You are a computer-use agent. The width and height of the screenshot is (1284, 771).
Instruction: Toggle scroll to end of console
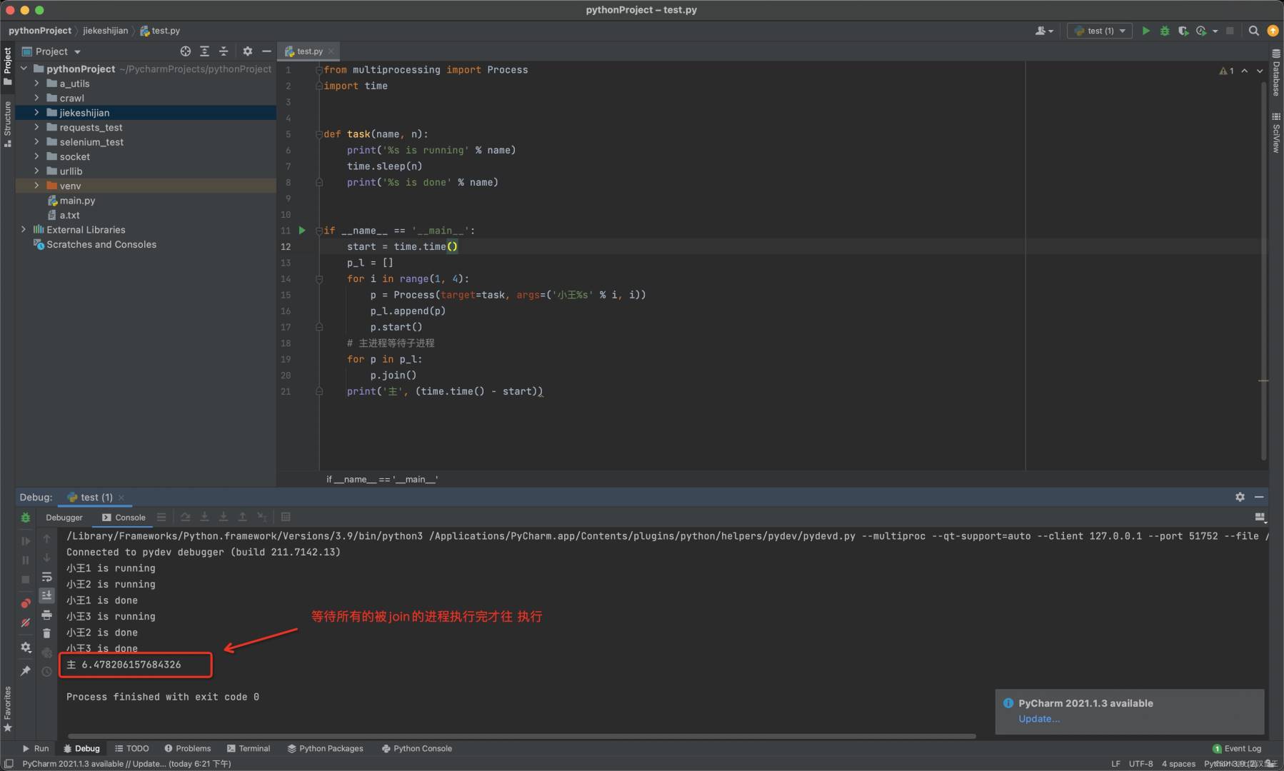tap(46, 595)
